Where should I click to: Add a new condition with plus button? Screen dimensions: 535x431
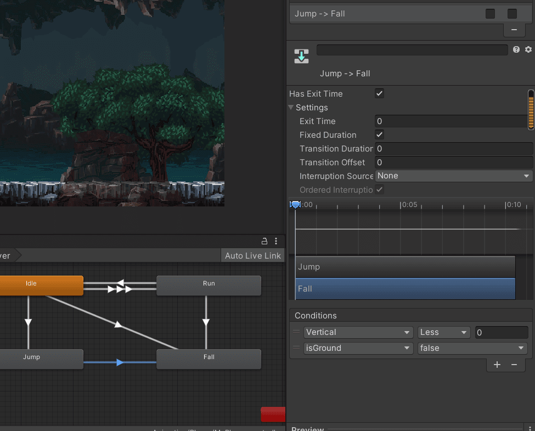[x=497, y=365]
